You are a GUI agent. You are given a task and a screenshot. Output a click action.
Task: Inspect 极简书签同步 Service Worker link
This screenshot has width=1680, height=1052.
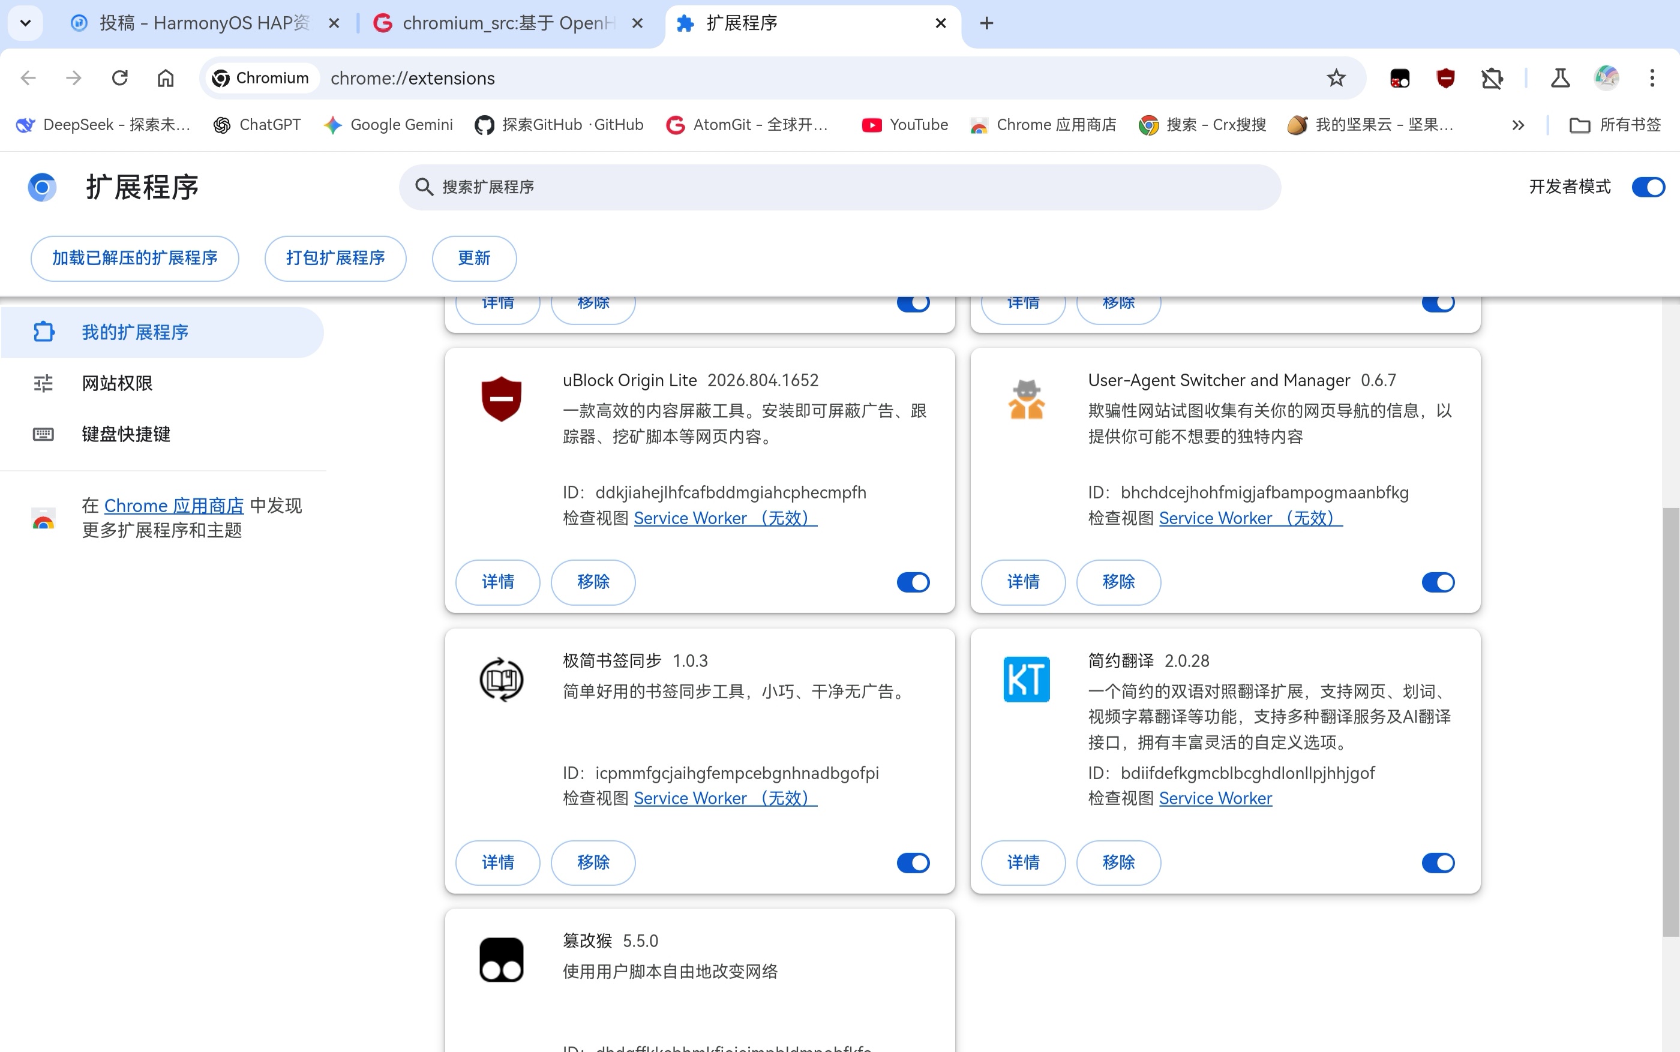tap(725, 799)
